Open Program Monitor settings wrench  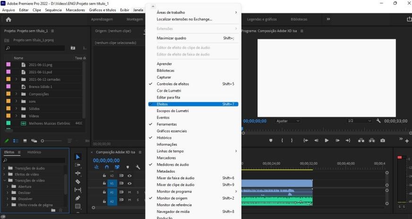pyautogui.click(x=378, y=121)
